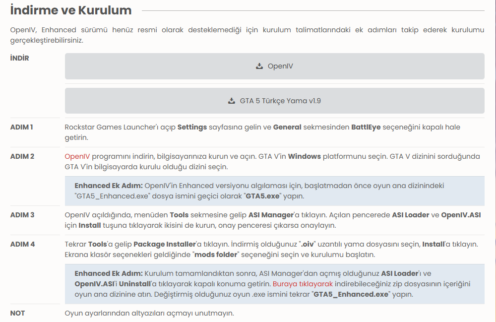
Task: Click the bold 'ASI Manager' text in ADIM 3
Action: click(x=271, y=215)
